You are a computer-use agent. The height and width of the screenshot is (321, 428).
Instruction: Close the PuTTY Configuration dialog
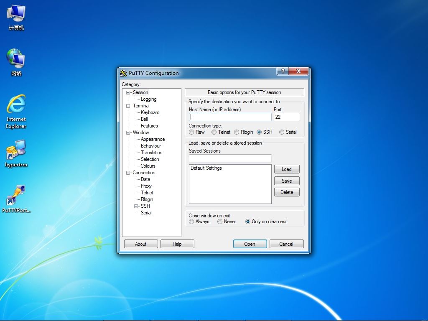click(298, 71)
